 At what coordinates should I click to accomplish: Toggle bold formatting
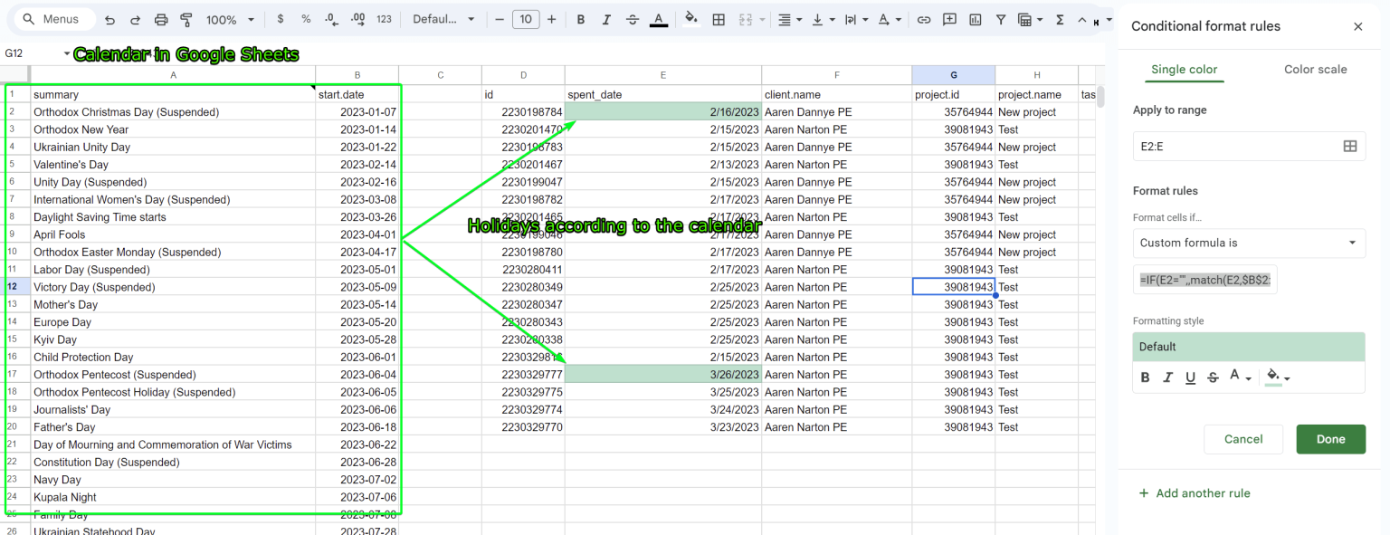pyautogui.click(x=580, y=18)
